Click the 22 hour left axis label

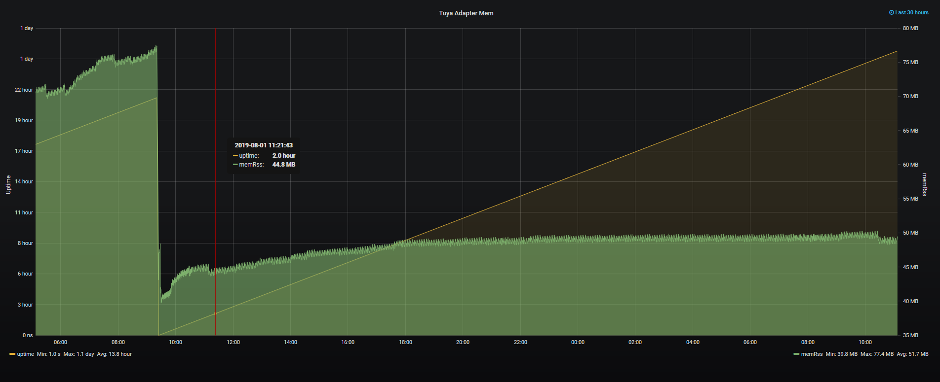pyautogui.click(x=24, y=90)
